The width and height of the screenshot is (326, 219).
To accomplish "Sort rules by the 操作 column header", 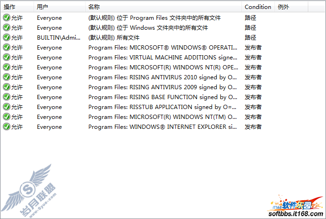I will [17, 7].
